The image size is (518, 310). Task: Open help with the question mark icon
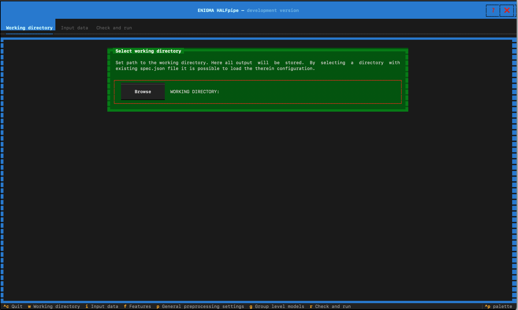[493, 11]
